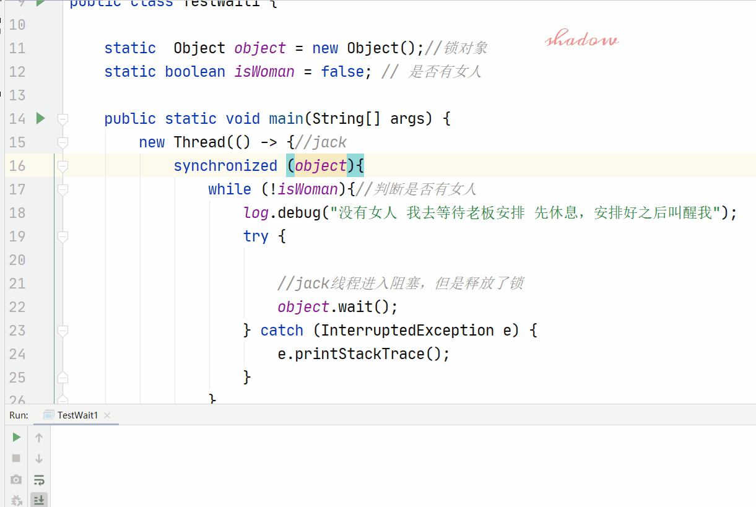Click the '// 是否有女人' comment on line 12
756x507 pixels.
432,72
